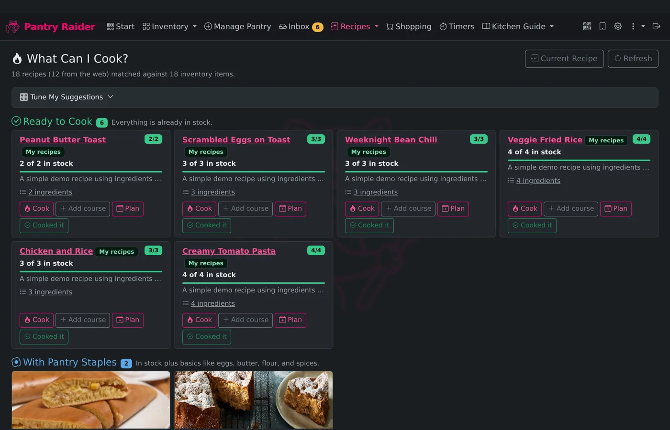Viewport: 670px width, 430px height.
Task: Open settings gear icon
Action: coord(618,26)
